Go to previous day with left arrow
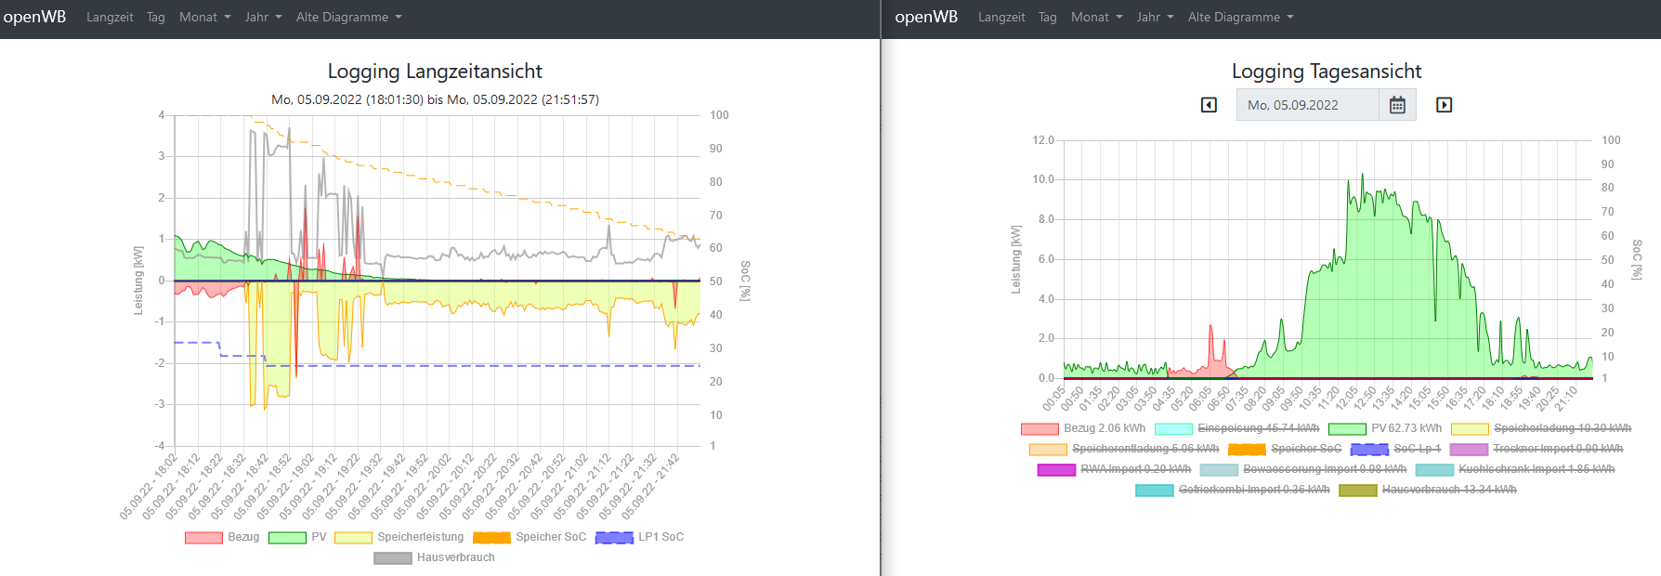1661x576 pixels. pos(1209,105)
